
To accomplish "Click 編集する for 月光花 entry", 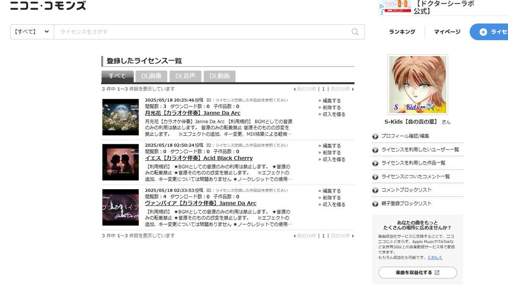I will point(332,101).
